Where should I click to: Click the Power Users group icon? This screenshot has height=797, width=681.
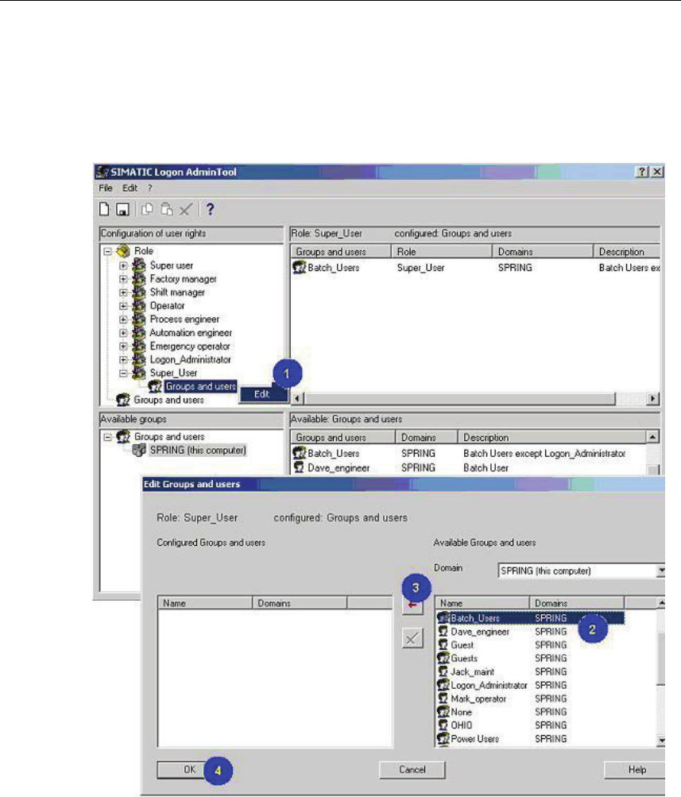coord(443,738)
